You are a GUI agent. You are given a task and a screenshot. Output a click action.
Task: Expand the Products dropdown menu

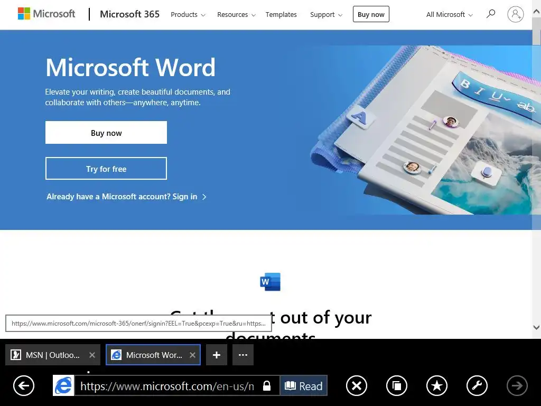tap(188, 14)
